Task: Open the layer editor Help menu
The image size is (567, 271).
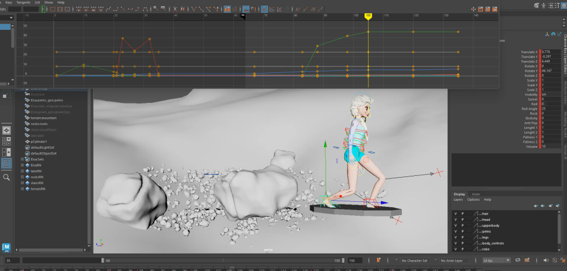Action: pyautogui.click(x=487, y=200)
